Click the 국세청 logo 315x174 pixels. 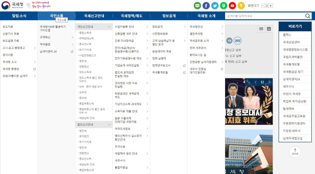coord(12,5)
